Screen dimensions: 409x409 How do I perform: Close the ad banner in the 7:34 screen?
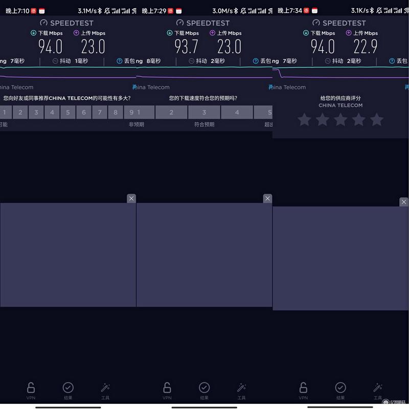pos(404,202)
